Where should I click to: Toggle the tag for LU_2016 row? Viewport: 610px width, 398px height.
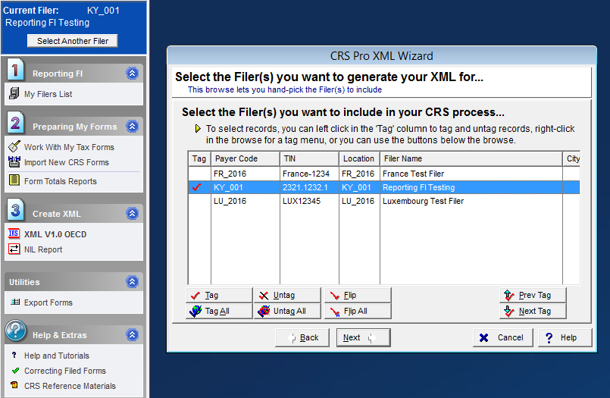[199, 201]
